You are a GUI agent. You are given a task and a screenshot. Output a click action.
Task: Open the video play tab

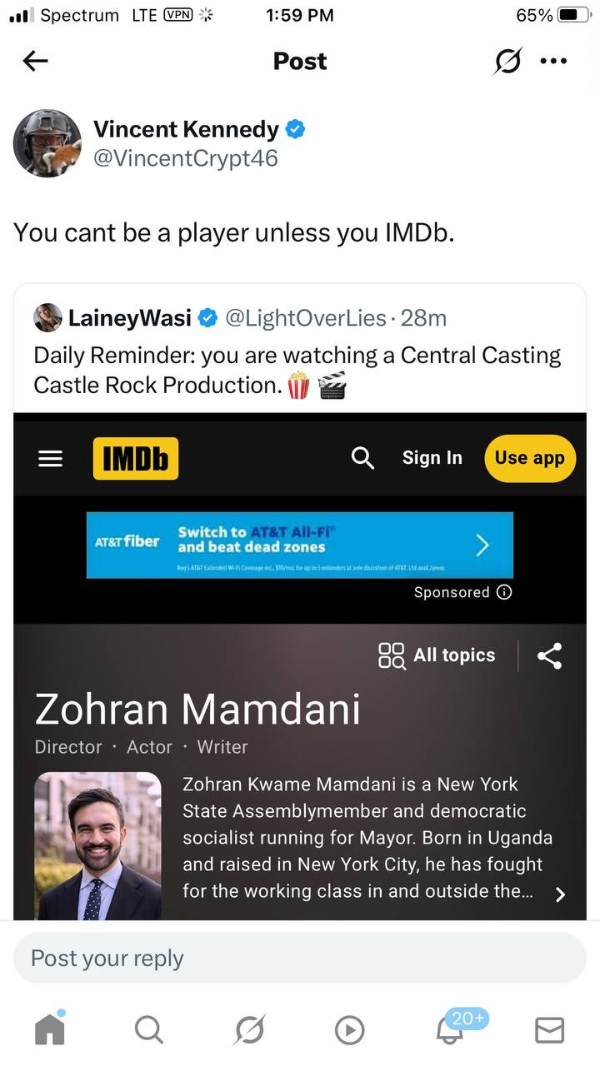pos(349,1030)
